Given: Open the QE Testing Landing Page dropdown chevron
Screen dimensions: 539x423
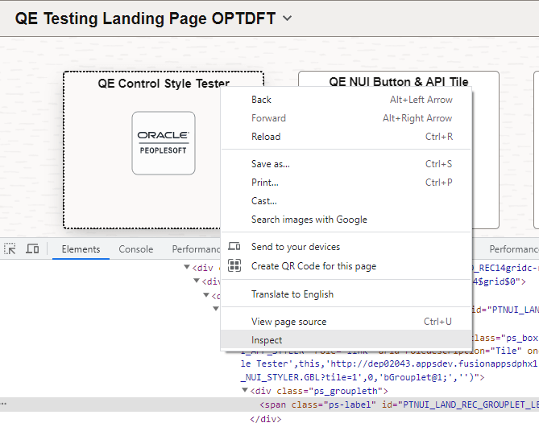Looking at the screenshot, I should (x=288, y=18).
